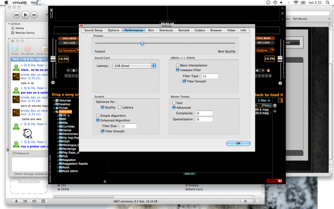Click iTunes previous track button
Screen dimensions: 334x209
(16, 15)
